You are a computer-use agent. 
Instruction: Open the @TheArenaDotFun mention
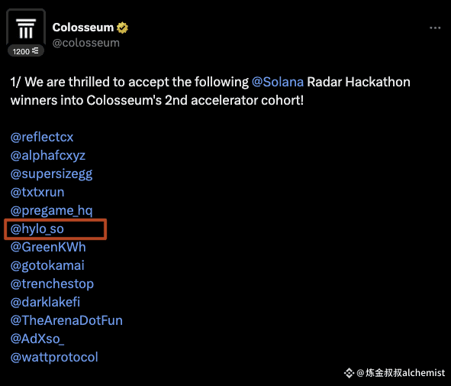pyautogui.click(x=66, y=320)
